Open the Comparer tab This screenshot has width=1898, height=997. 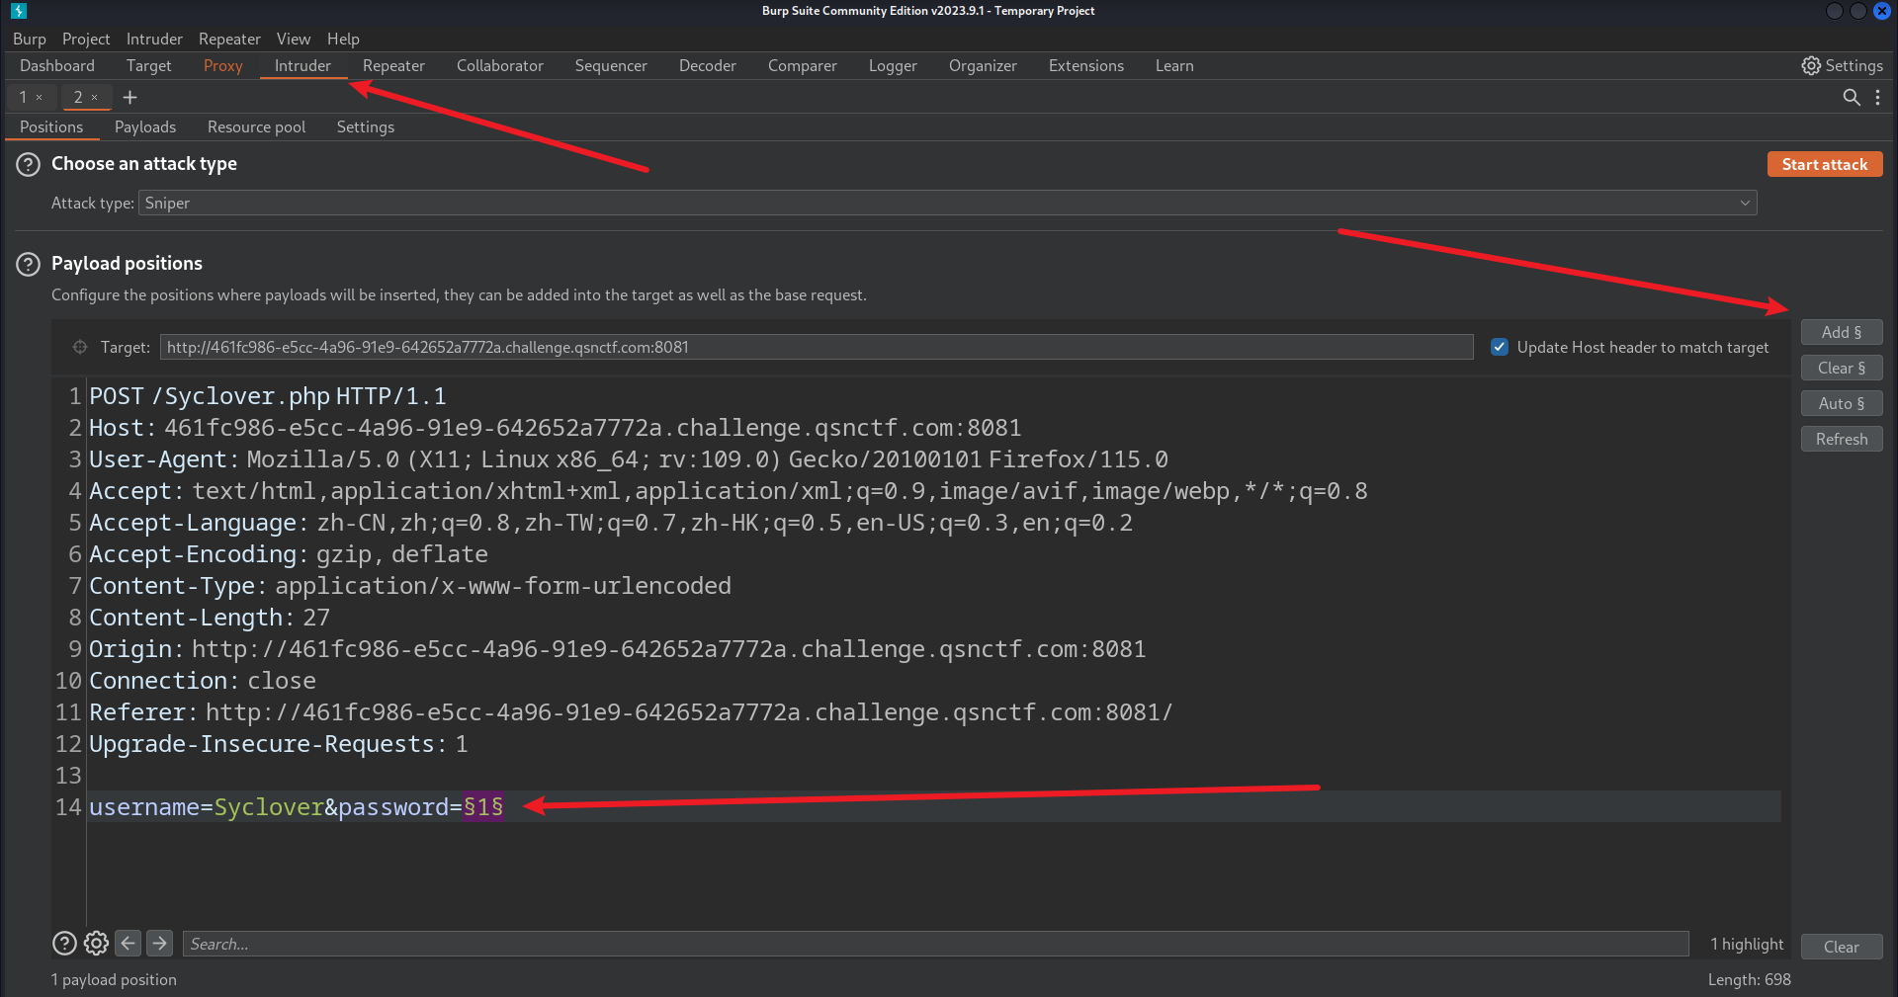coord(803,65)
